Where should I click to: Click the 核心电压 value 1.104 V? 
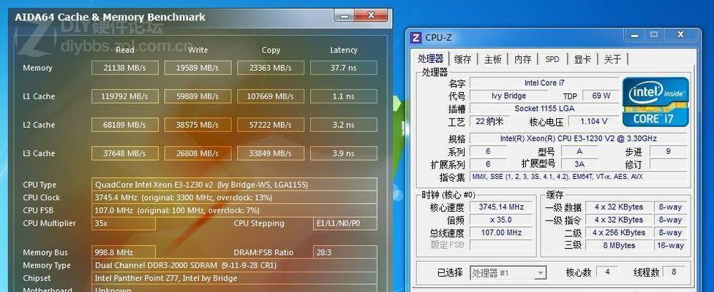coord(593,121)
